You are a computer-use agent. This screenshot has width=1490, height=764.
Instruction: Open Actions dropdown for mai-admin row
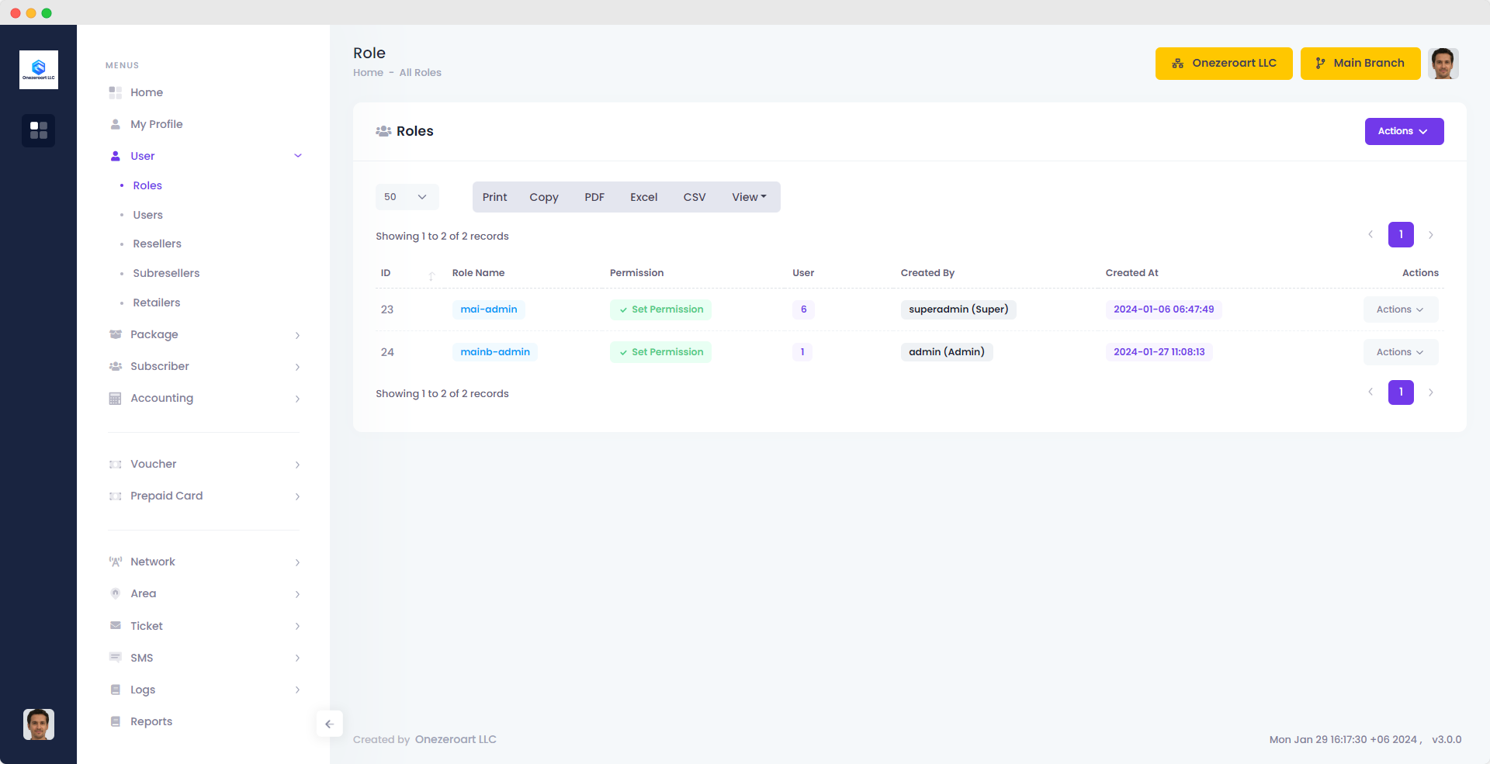click(1401, 309)
